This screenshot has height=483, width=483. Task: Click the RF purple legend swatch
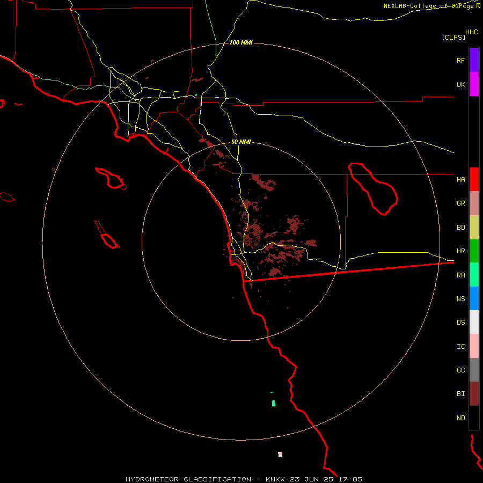(x=474, y=60)
